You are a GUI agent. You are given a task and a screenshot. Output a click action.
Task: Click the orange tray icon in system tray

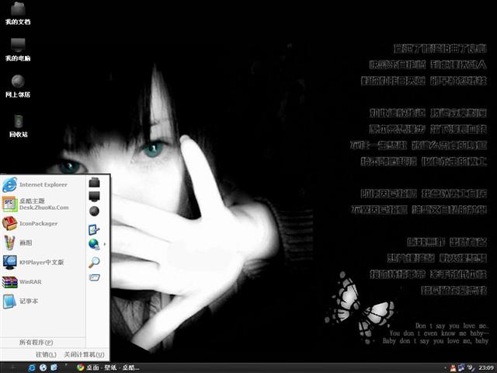(x=454, y=368)
